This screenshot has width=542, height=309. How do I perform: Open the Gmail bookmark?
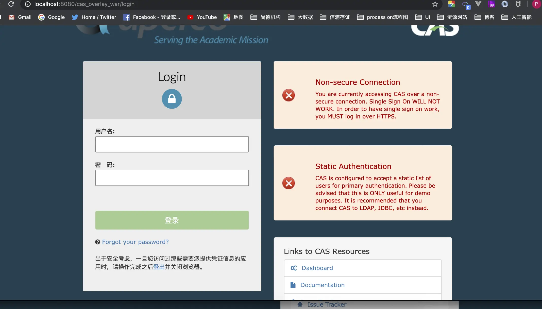(20, 17)
